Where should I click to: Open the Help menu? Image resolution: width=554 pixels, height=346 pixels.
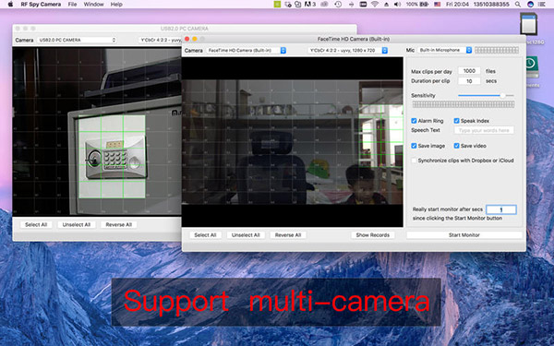(x=116, y=5)
